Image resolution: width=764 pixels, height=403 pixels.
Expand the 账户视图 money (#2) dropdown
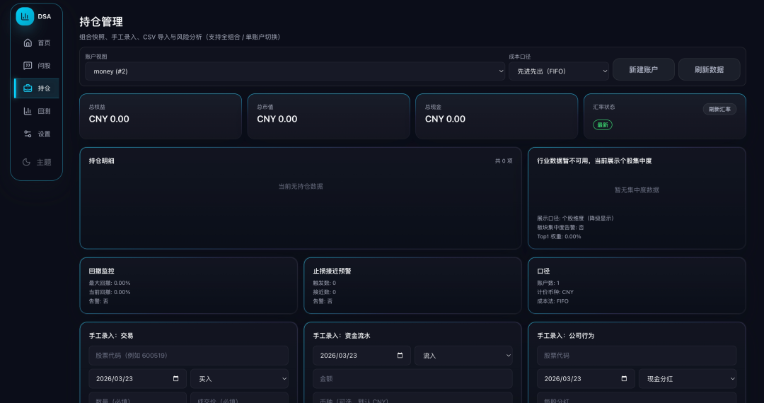tap(294, 71)
